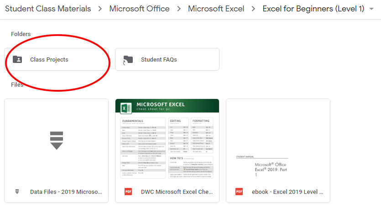
Task: Open the Excel 2019 student manual preview thumbnail
Action: (x=278, y=140)
